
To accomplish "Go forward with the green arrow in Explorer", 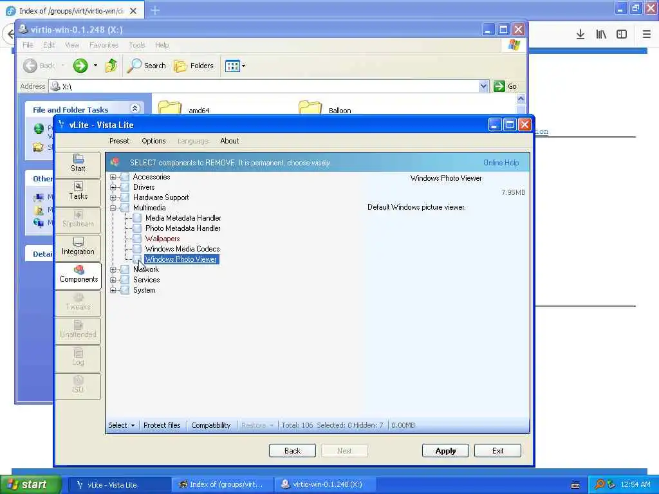I will [80, 66].
